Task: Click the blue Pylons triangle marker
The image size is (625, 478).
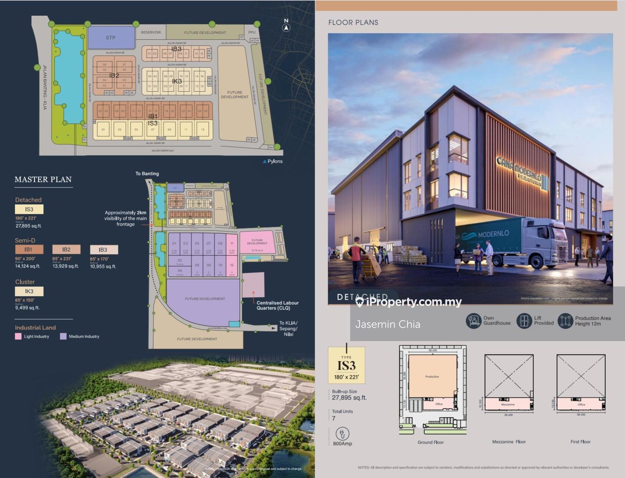Action: [265, 161]
